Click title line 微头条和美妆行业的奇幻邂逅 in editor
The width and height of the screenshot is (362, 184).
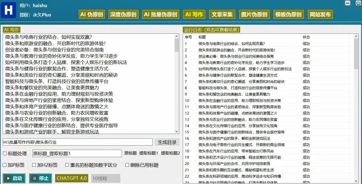click(61, 75)
